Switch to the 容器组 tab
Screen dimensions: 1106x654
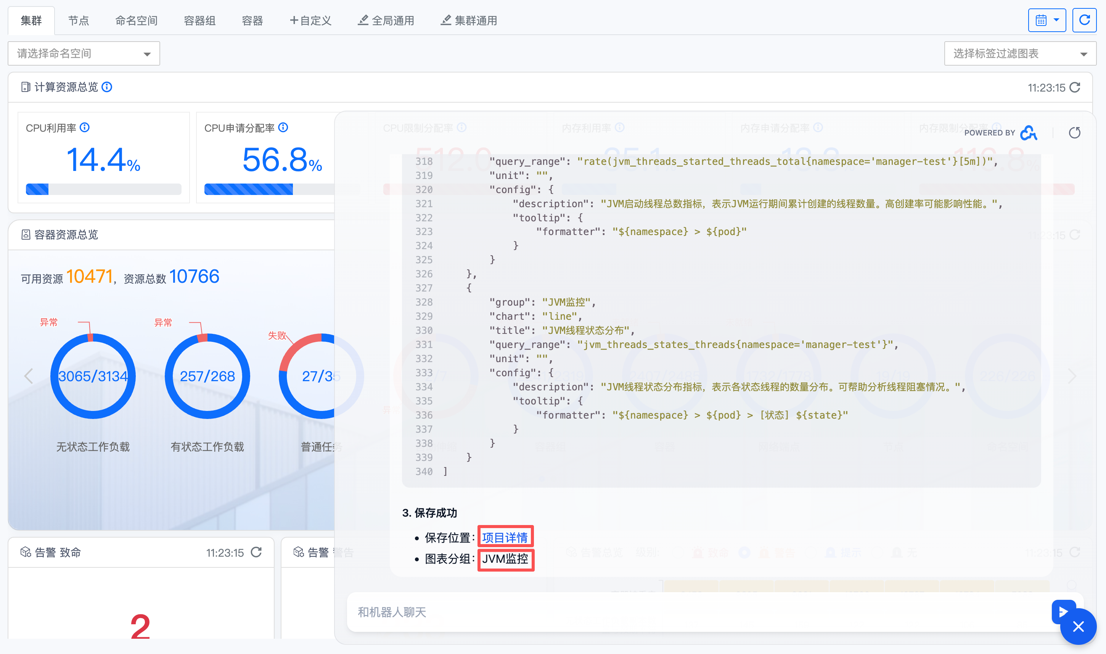point(199,21)
